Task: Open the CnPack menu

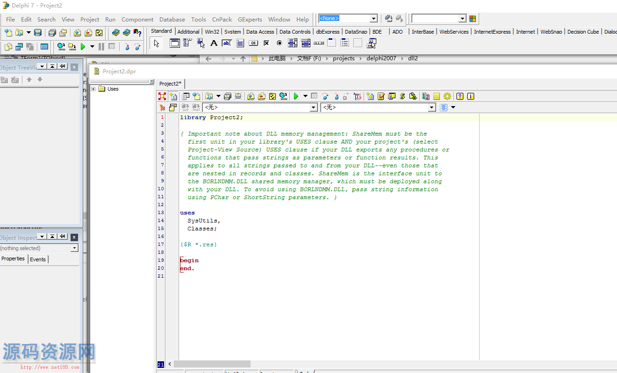Action: 222,19
